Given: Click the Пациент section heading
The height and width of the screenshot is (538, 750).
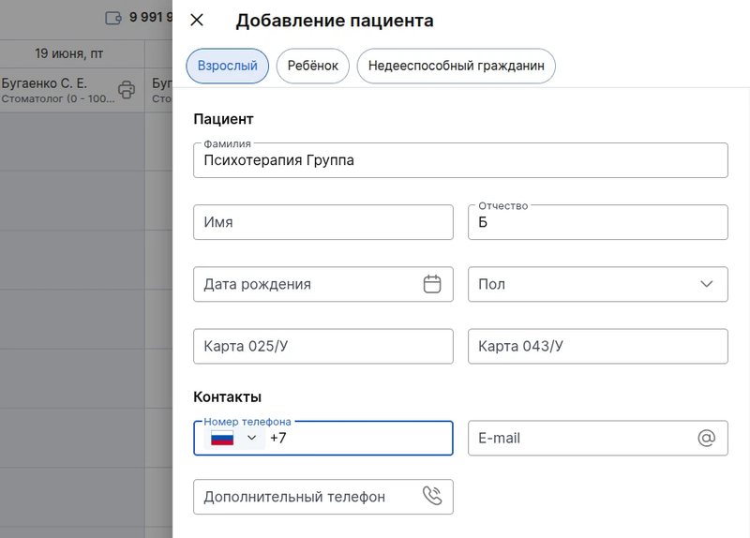Looking at the screenshot, I should click(223, 119).
